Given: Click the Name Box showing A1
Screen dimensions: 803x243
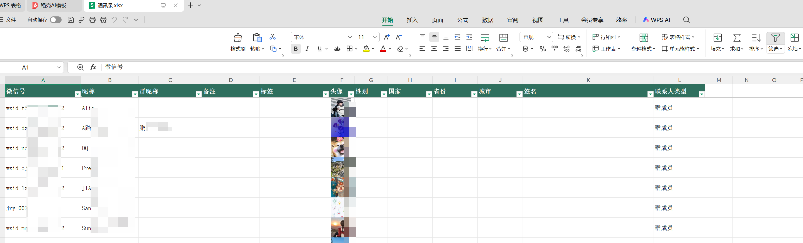Looking at the screenshot, I should coord(32,67).
